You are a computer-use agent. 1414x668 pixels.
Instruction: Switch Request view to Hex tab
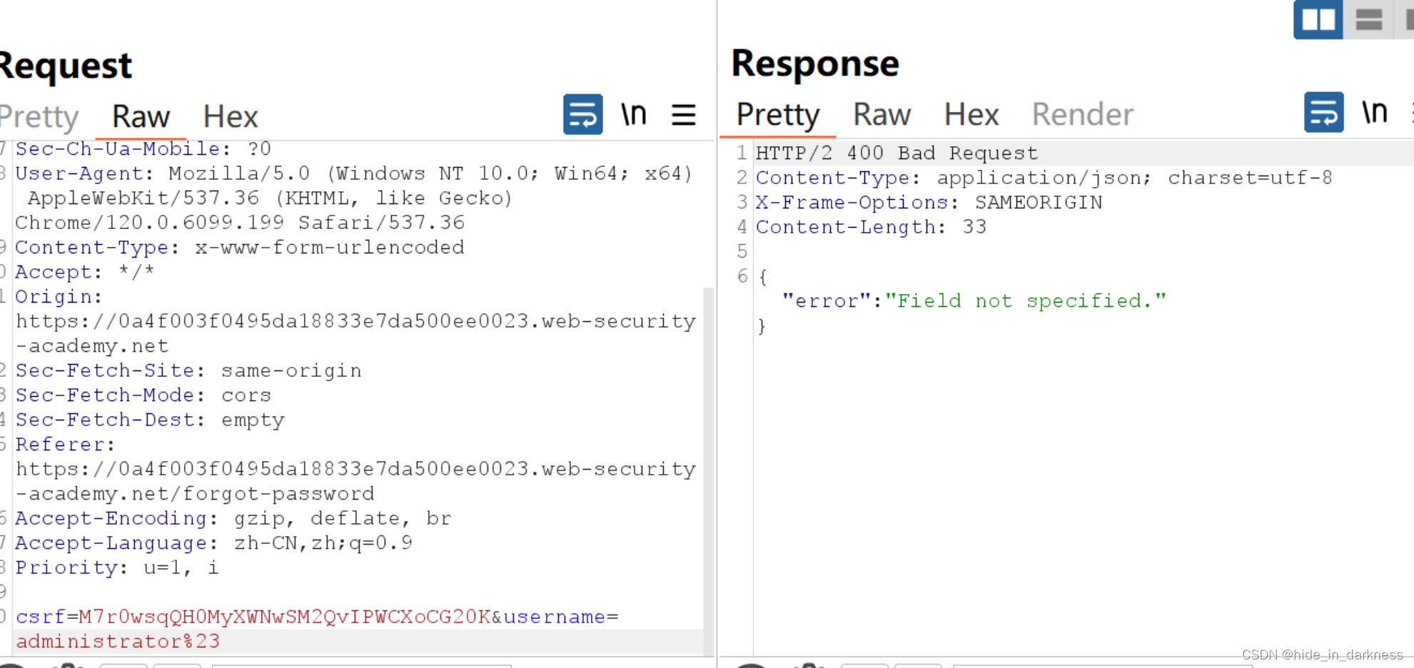pyautogui.click(x=230, y=116)
